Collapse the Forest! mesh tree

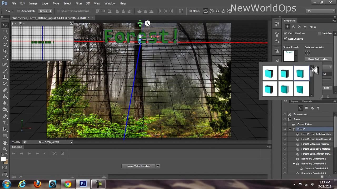[290, 129]
